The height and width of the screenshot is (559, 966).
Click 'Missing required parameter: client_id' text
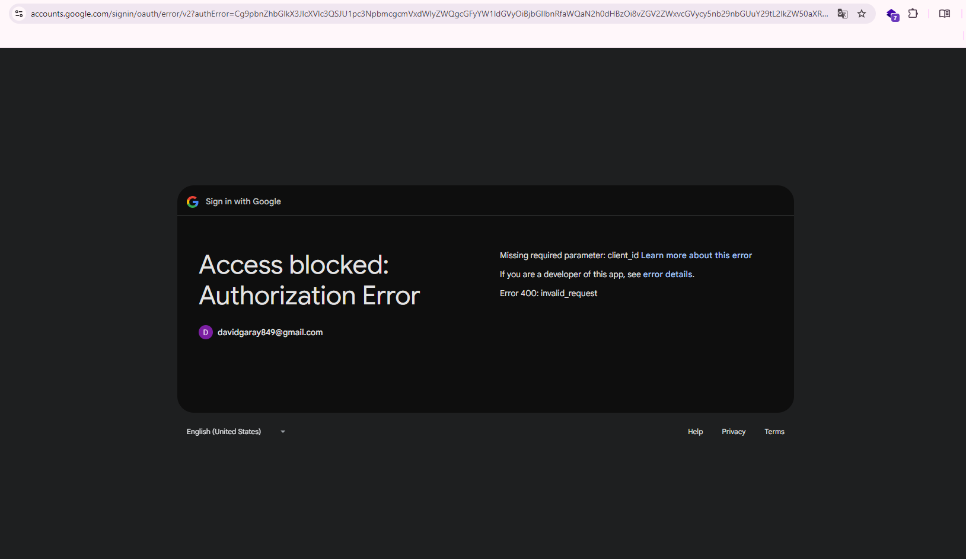click(569, 255)
